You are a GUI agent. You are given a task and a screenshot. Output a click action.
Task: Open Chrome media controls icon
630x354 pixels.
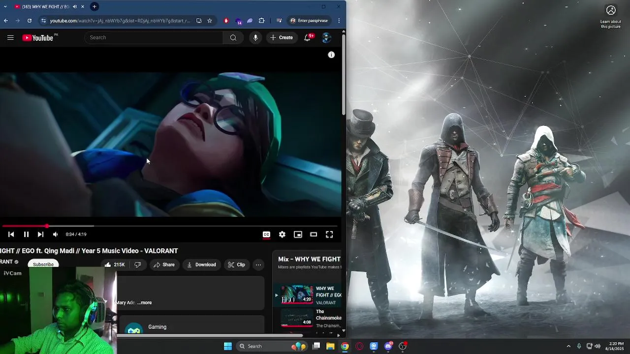(x=279, y=21)
